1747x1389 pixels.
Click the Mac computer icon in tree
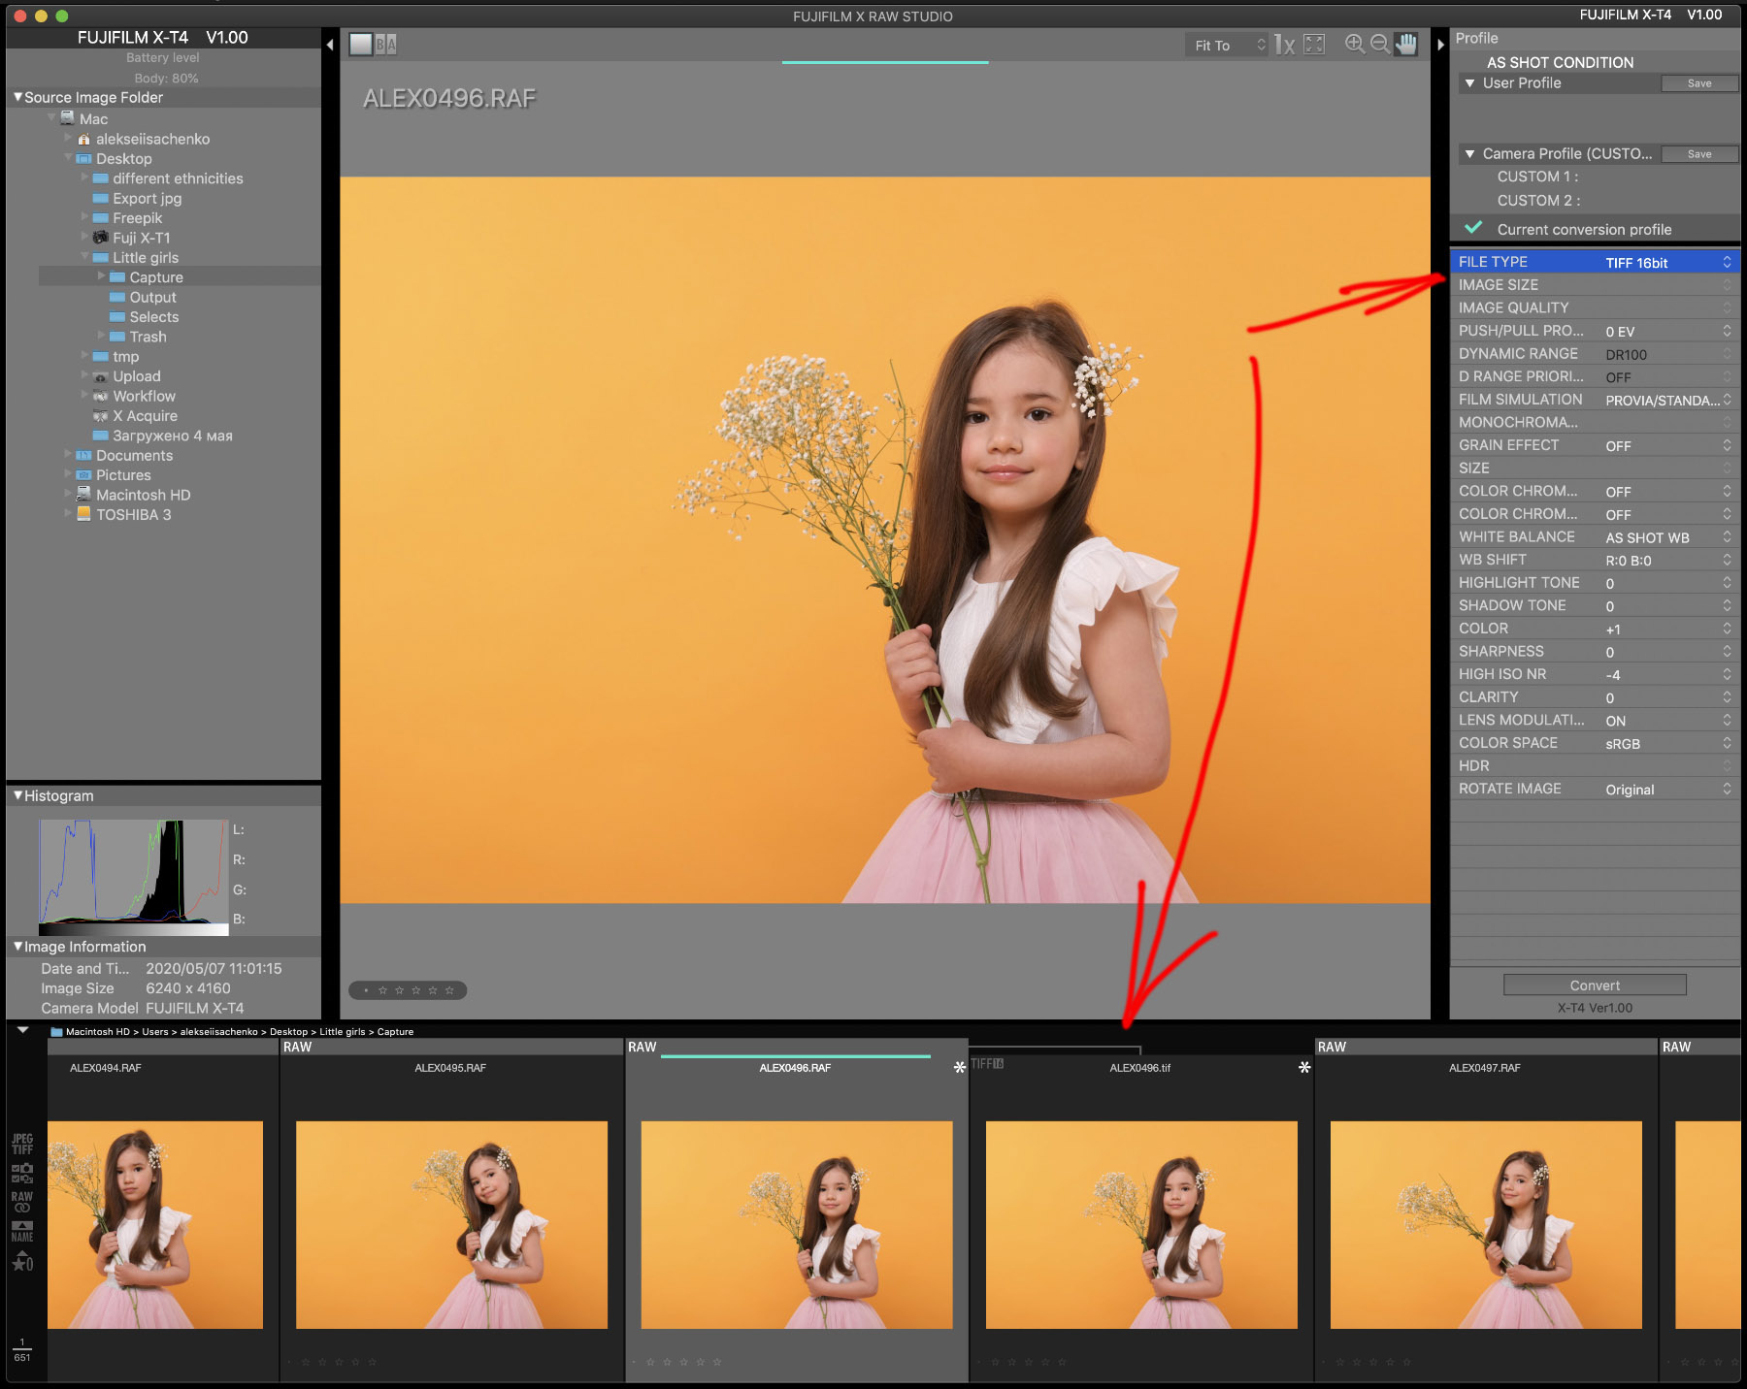click(67, 118)
